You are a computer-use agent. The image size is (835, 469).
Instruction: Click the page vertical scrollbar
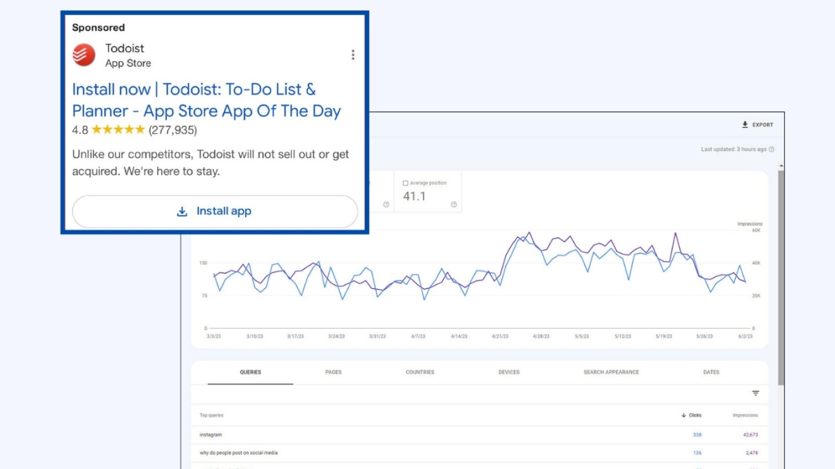(x=781, y=278)
